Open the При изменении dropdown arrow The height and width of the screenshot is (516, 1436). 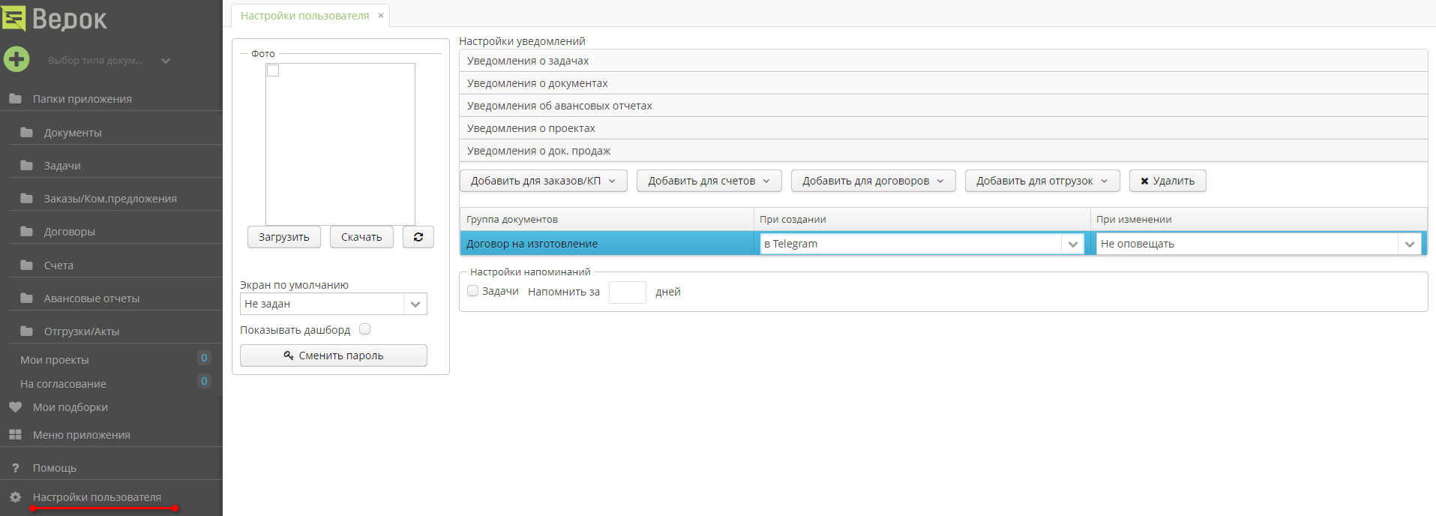point(1409,244)
